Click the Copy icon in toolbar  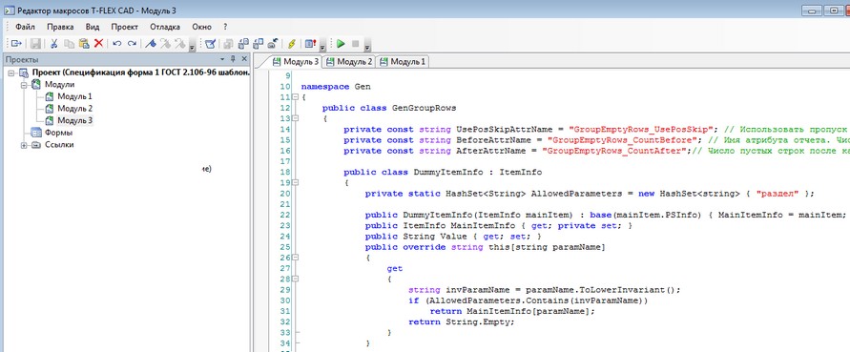point(69,43)
